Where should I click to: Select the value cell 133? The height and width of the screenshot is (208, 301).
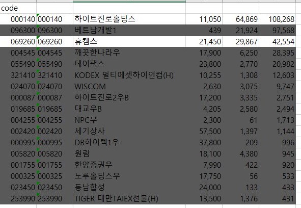pyautogui.click(x=241, y=187)
